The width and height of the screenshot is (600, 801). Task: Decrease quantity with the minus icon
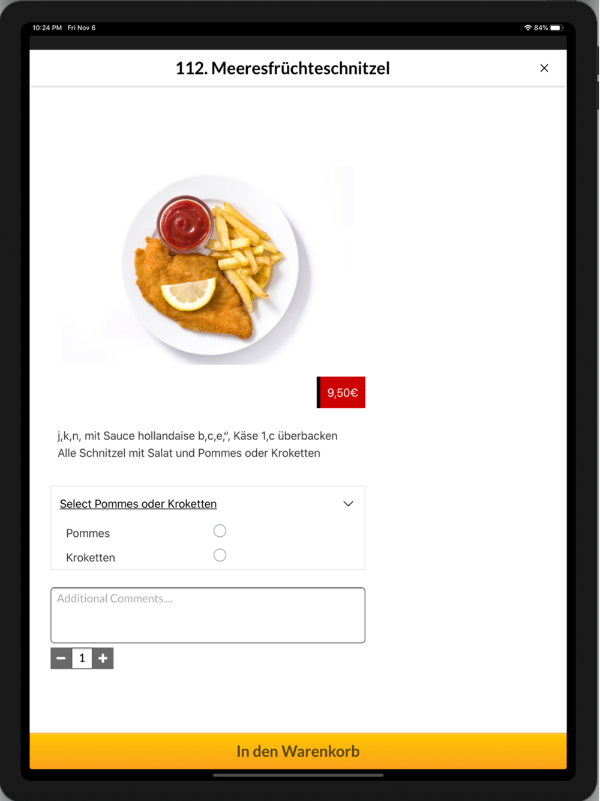click(61, 658)
